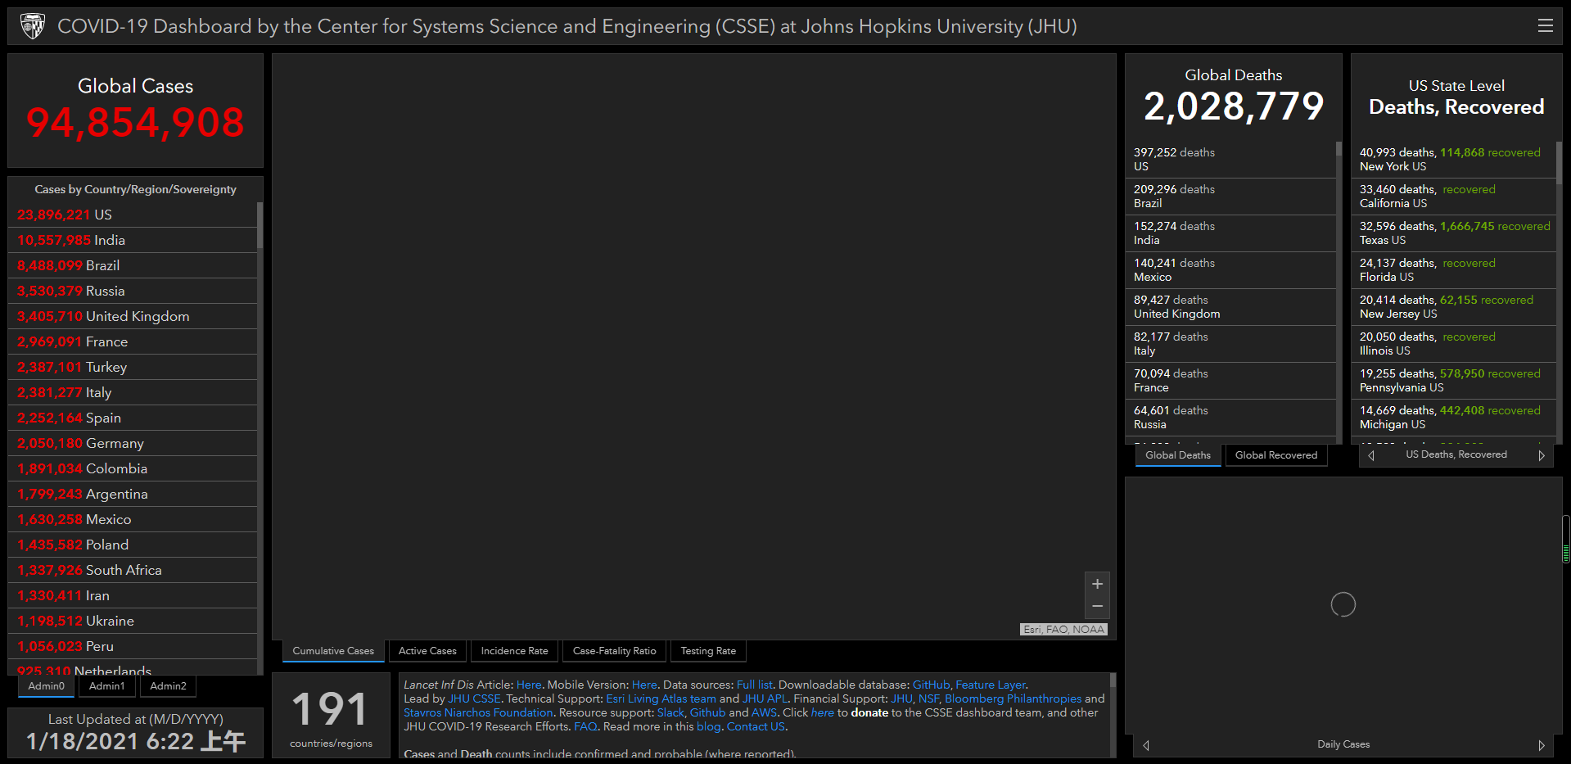The height and width of the screenshot is (764, 1571).
Task: Open the Case-Fatality Ratio tab
Action: (x=614, y=651)
